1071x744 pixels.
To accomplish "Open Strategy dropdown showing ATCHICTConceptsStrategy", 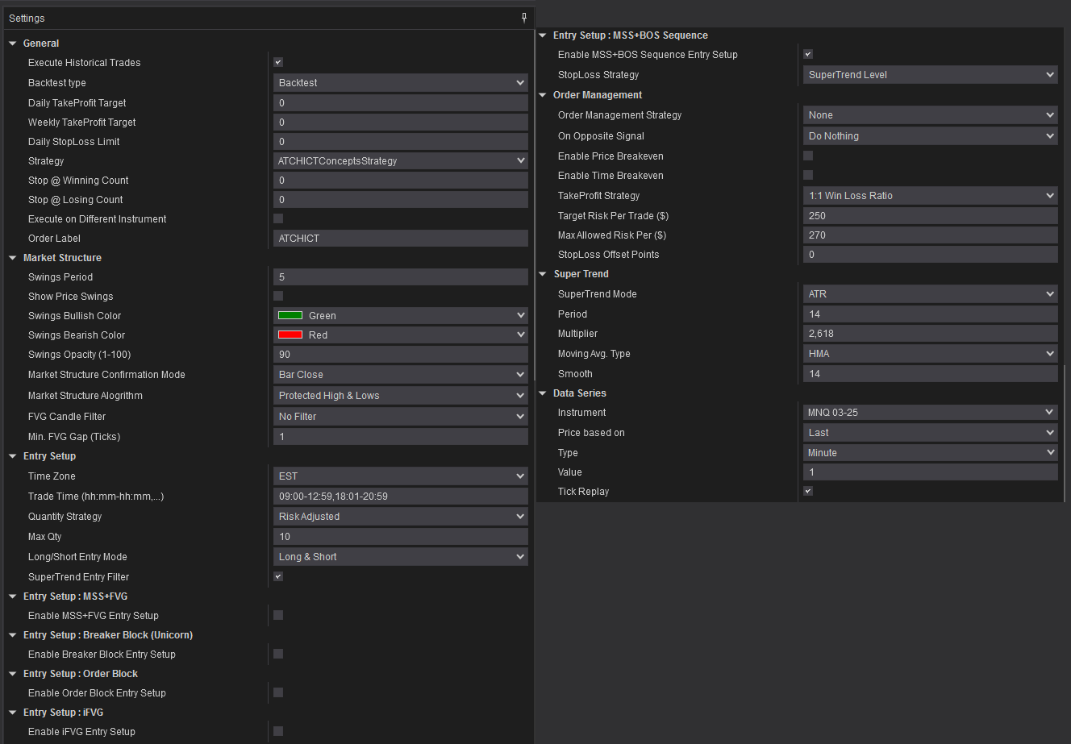I will 401,161.
